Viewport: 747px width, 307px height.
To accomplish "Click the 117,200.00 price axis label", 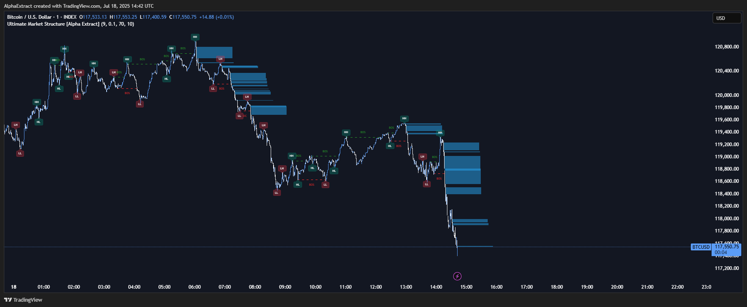I will click(727, 268).
